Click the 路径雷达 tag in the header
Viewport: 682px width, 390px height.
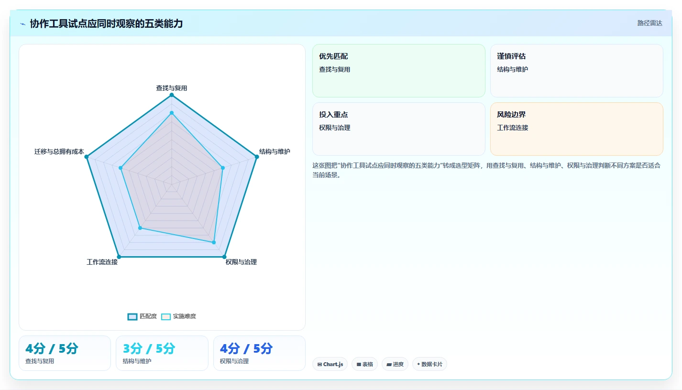[650, 23]
